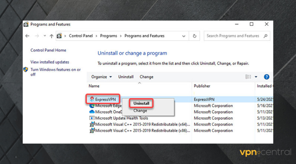This screenshot has width=296, height=164.
Task: Click Change in the toolbar
Action: 146,77
